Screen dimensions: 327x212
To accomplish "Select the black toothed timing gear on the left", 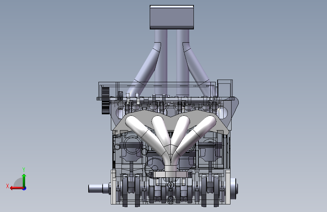I will coord(106,100).
